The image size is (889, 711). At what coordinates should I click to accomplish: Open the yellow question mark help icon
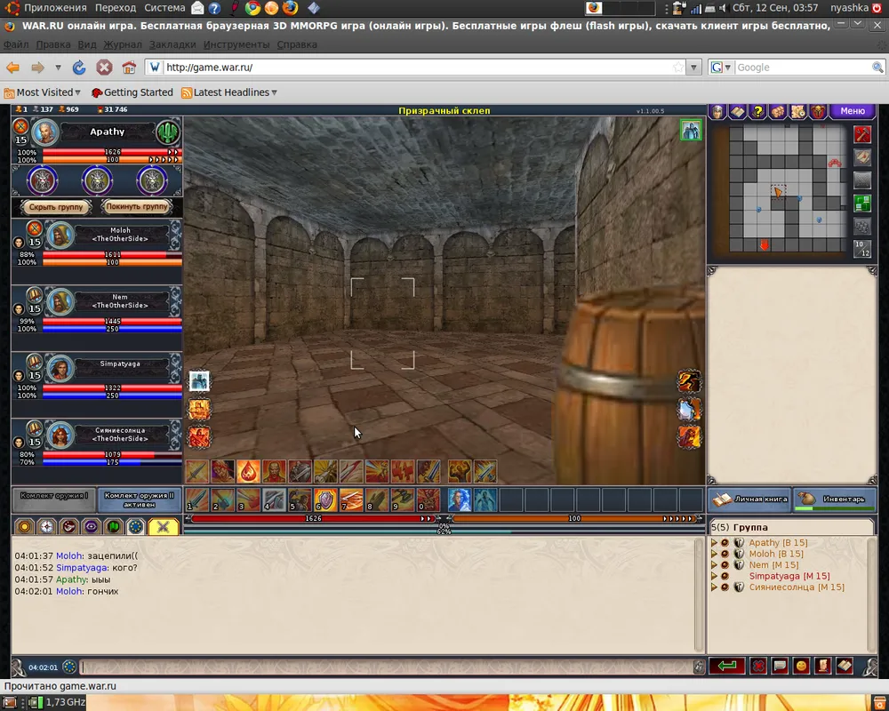(x=757, y=111)
